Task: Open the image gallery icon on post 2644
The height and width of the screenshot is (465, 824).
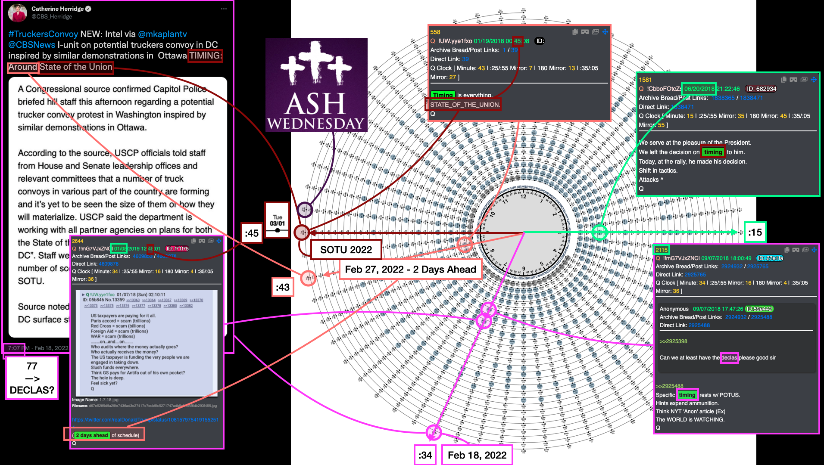Action: point(211,241)
